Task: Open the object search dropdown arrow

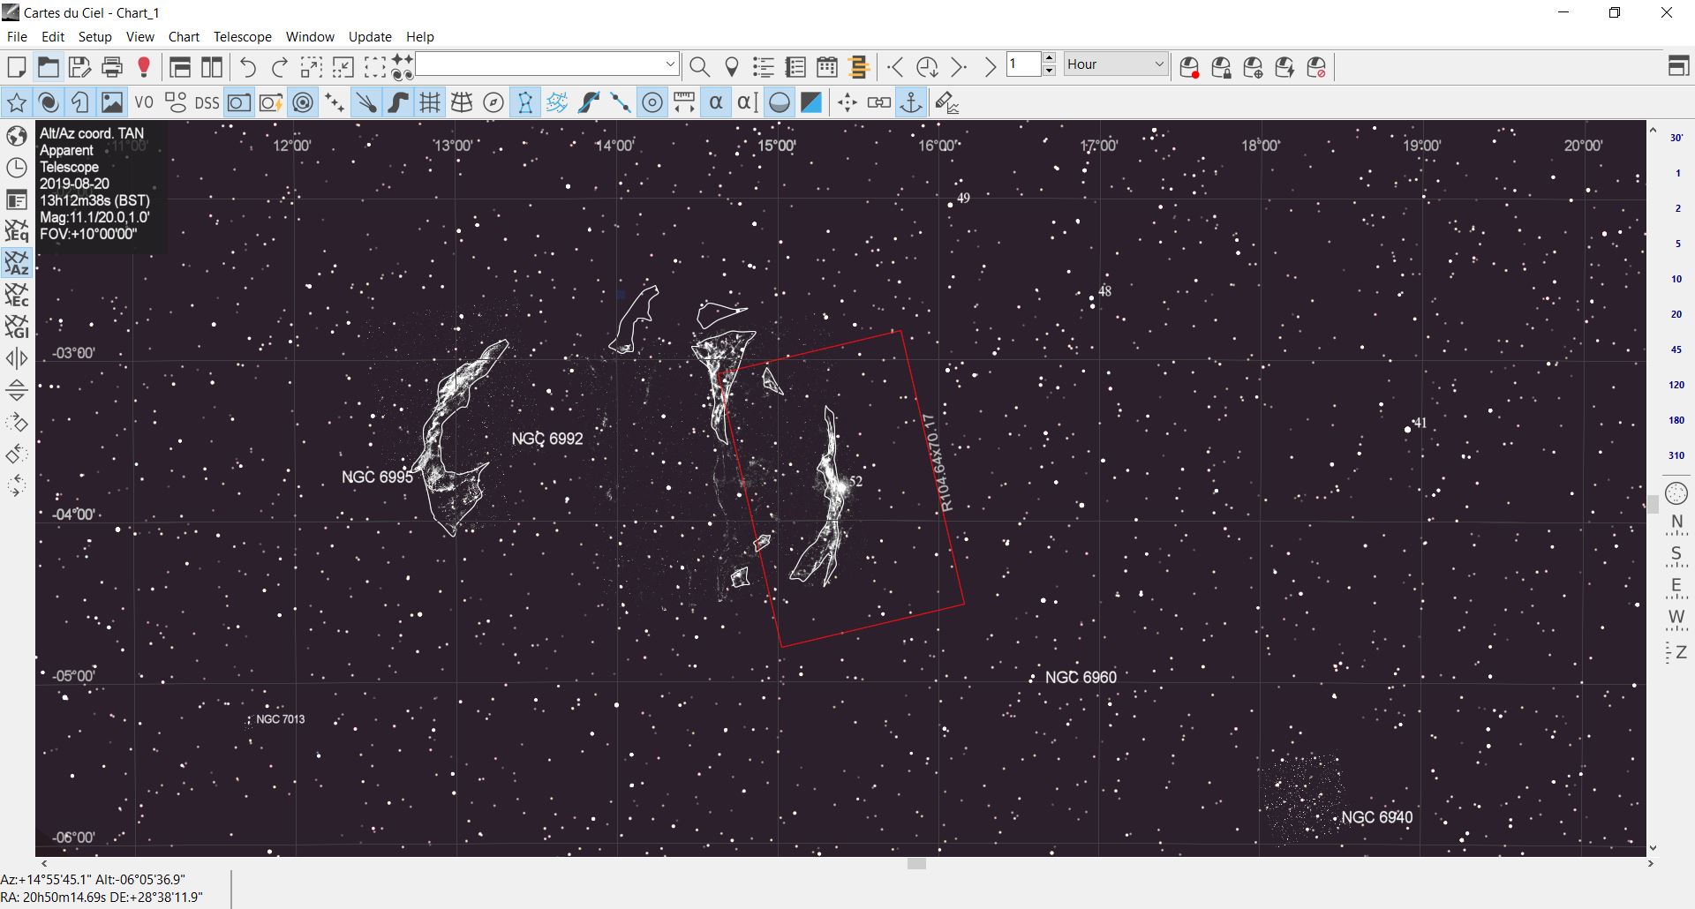Action: pos(670,64)
